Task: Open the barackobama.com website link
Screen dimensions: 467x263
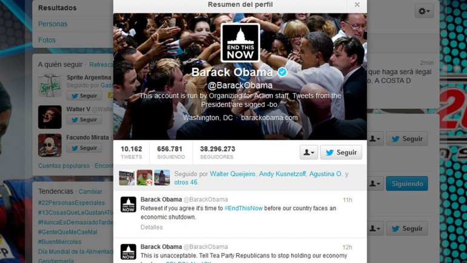Action: tap(269, 118)
